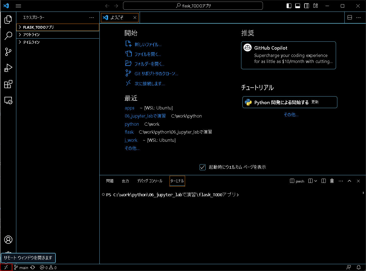Expand the FLASK_TODOアプリ folder section
366x271 pixels.
point(58,27)
